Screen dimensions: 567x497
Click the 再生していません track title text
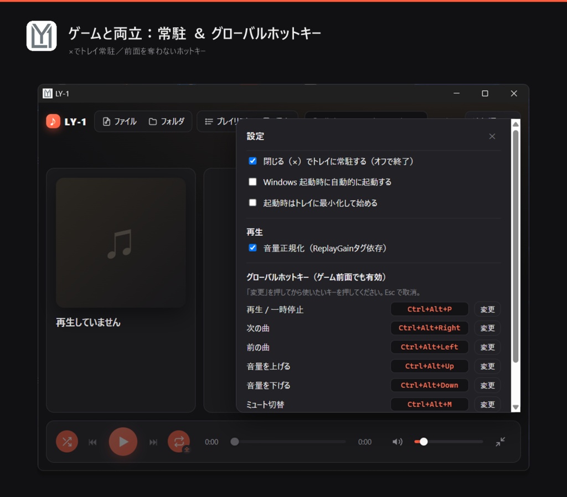(88, 323)
